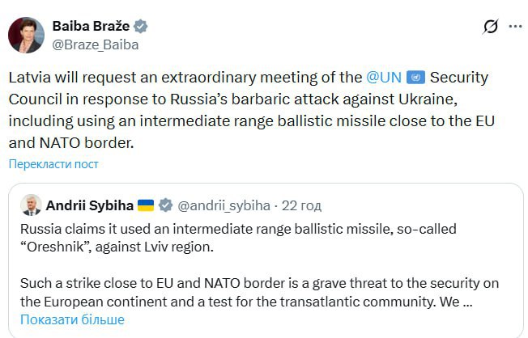Click the Andrii Sybiha name
Viewport: 528px width, 338px height.
(88, 204)
